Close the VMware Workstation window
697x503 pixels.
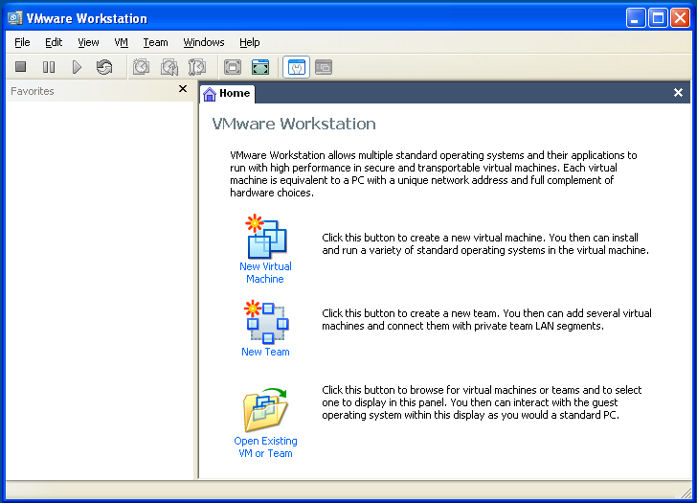coord(680,18)
